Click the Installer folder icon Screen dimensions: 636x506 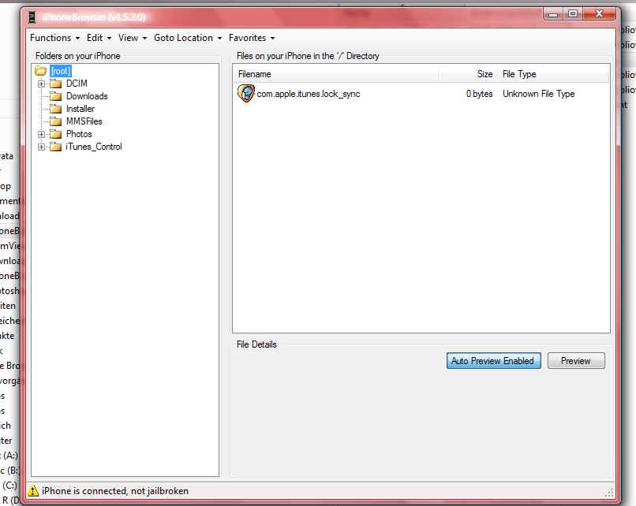pyautogui.click(x=55, y=109)
